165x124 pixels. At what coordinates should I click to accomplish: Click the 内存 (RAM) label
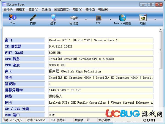pos(25,53)
